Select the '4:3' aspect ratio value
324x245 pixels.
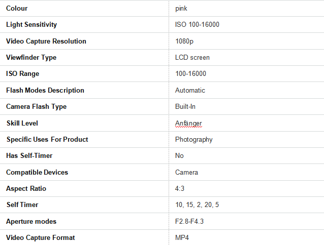point(180,188)
